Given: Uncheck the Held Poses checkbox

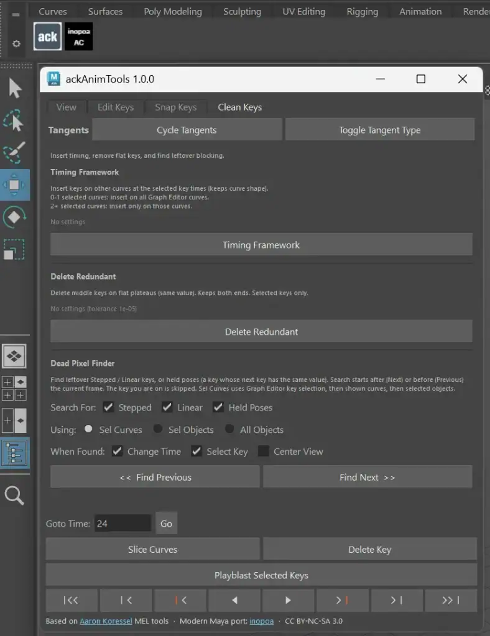Looking at the screenshot, I should tap(218, 407).
